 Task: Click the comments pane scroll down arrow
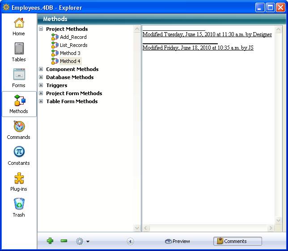click(x=278, y=220)
